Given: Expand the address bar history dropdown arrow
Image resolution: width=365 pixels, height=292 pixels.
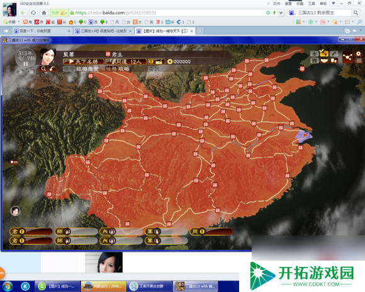Looking at the screenshot, I should [281, 13].
